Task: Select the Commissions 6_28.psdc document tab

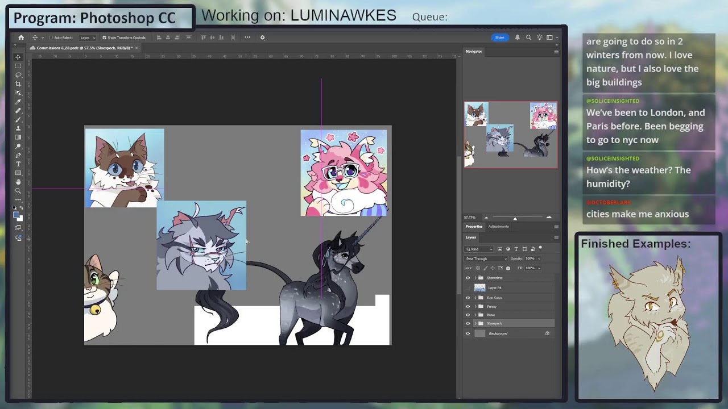Action: pos(84,48)
